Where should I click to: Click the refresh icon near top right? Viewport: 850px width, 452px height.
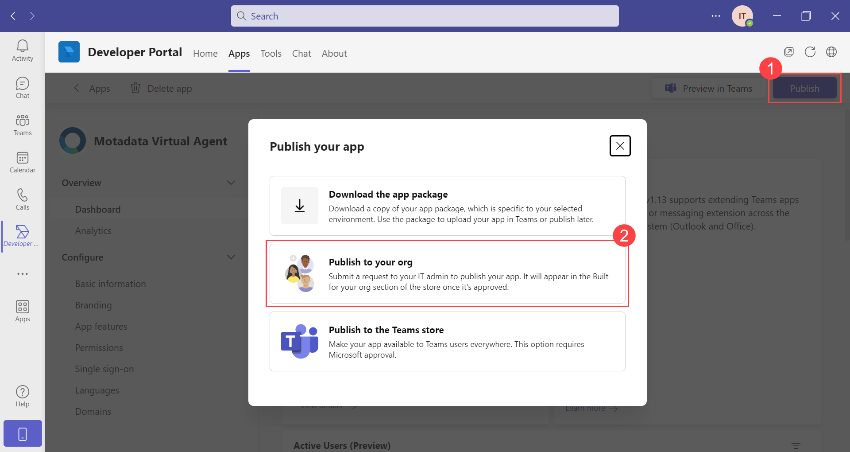pyautogui.click(x=810, y=52)
